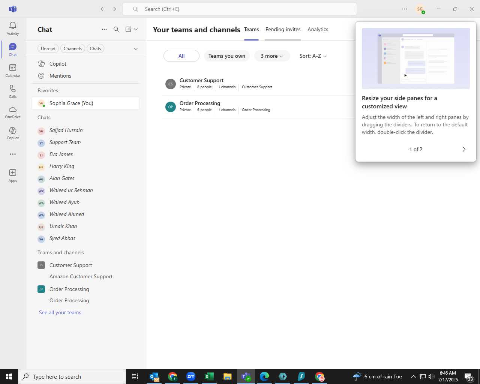Toggle the Unread filter chip

pyautogui.click(x=48, y=49)
